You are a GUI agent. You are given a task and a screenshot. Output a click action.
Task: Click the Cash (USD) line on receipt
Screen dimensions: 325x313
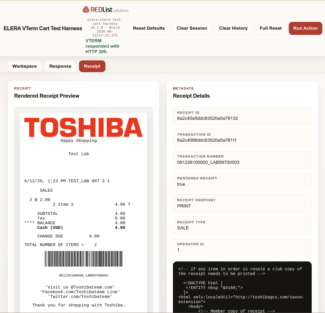(81, 228)
